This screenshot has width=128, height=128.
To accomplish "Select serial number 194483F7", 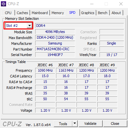I will pos(55,55).
